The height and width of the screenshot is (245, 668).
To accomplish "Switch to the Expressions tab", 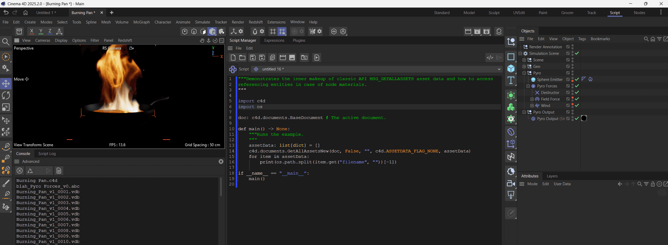I will pyautogui.click(x=274, y=40).
